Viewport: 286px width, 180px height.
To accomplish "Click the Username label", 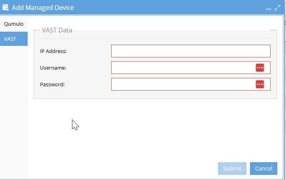I will coord(53,68).
